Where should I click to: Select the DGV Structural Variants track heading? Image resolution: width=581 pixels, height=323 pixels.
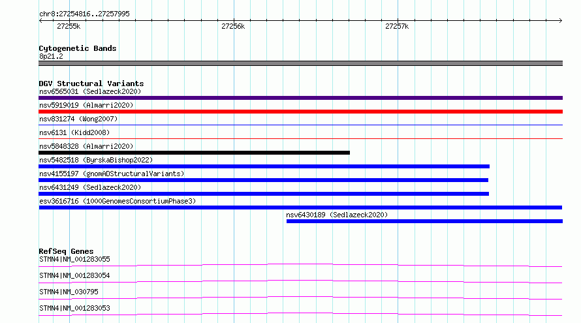point(91,84)
